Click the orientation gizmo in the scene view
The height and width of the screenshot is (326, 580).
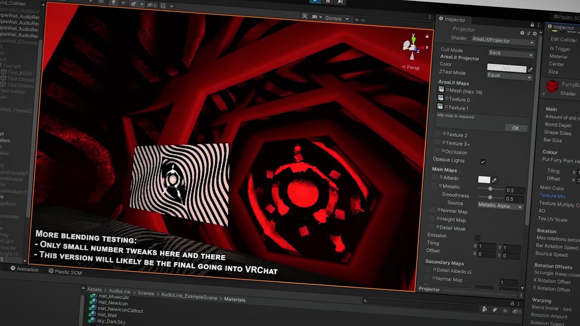(412, 47)
